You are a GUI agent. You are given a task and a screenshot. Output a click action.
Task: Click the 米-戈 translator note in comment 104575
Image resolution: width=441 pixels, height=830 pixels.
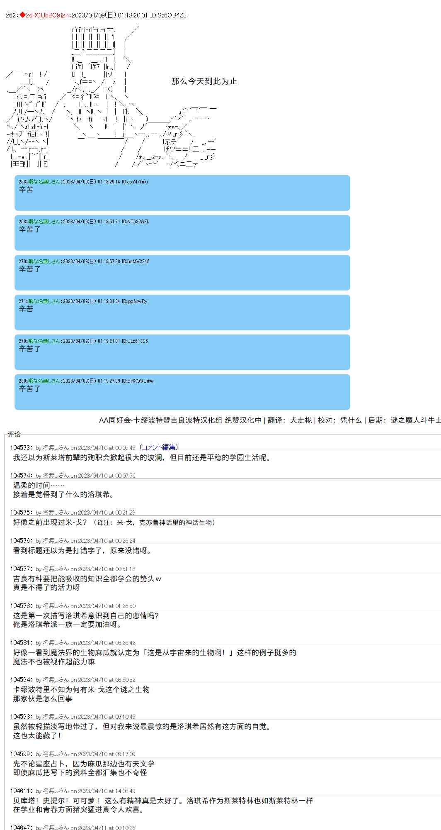click(x=155, y=522)
